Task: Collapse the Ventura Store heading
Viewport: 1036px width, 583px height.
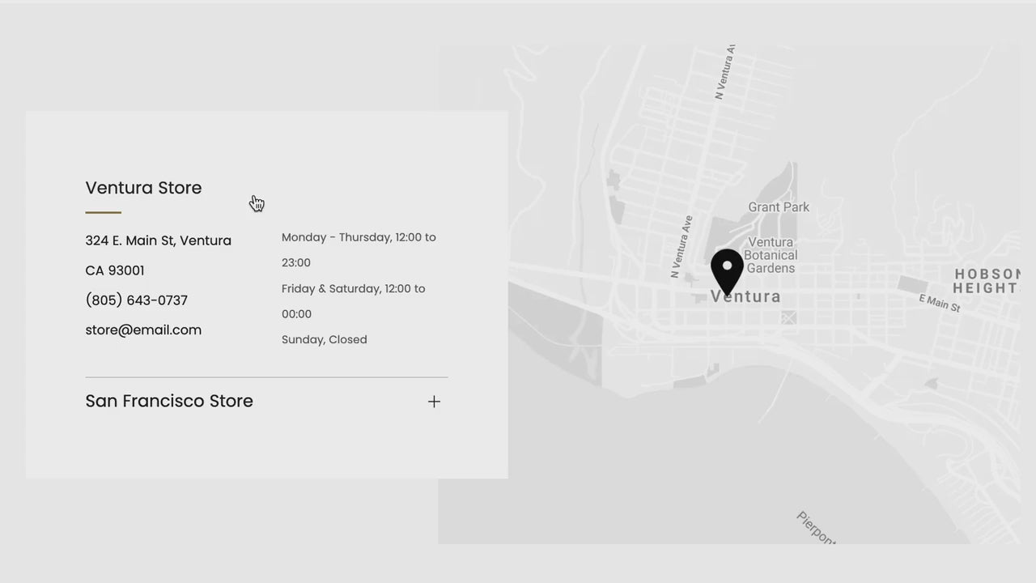Action: pyautogui.click(x=143, y=188)
